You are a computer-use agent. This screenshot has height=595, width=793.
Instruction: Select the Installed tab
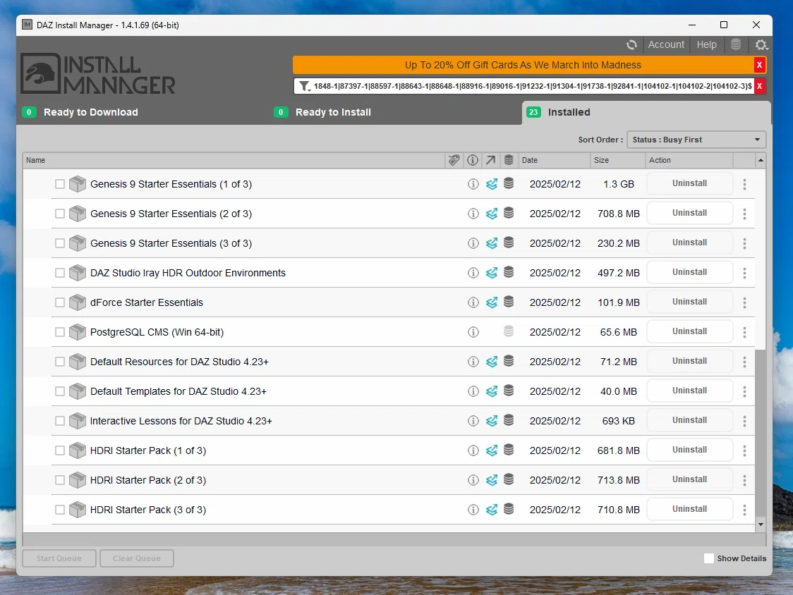(646, 112)
